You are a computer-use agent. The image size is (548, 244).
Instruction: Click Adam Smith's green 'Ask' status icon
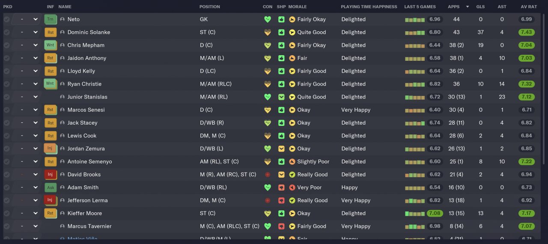(50, 187)
